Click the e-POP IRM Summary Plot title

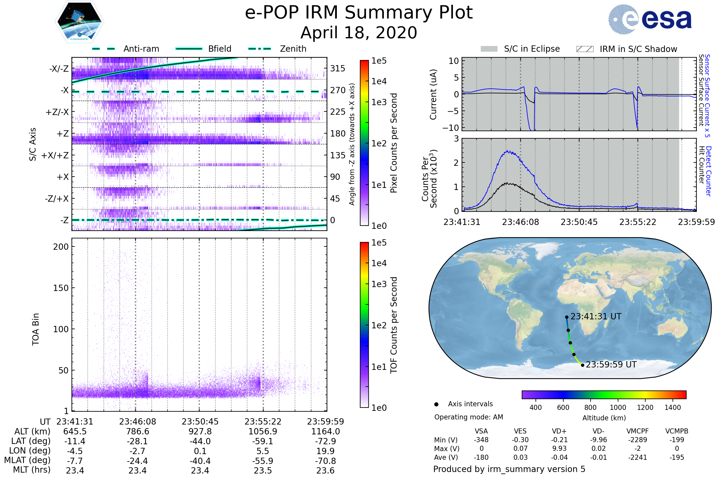point(359,13)
